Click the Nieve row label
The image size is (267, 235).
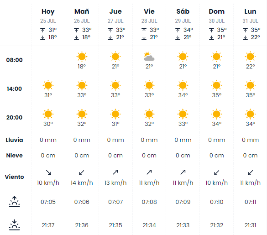pyautogui.click(x=14, y=155)
